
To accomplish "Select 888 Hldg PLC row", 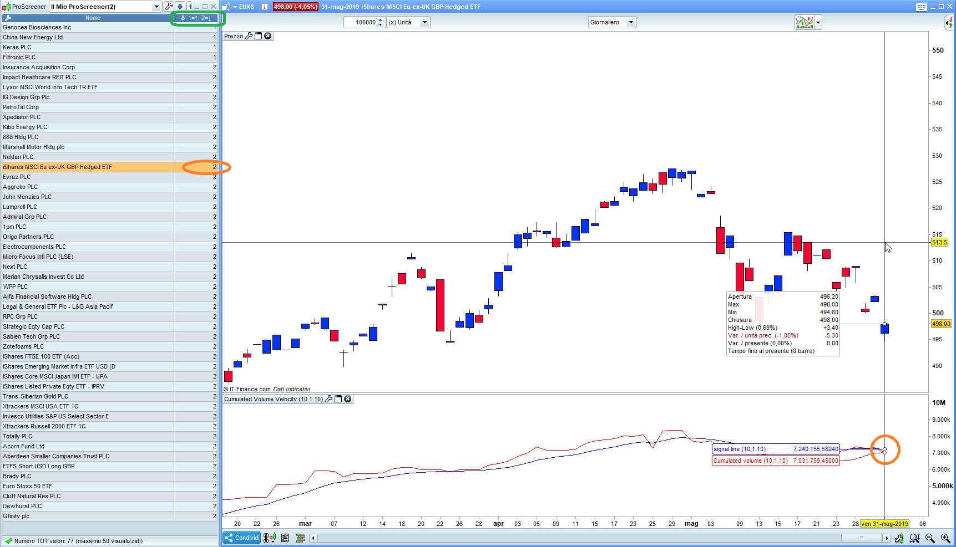I will pyautogui.click(x=109, y=137).
